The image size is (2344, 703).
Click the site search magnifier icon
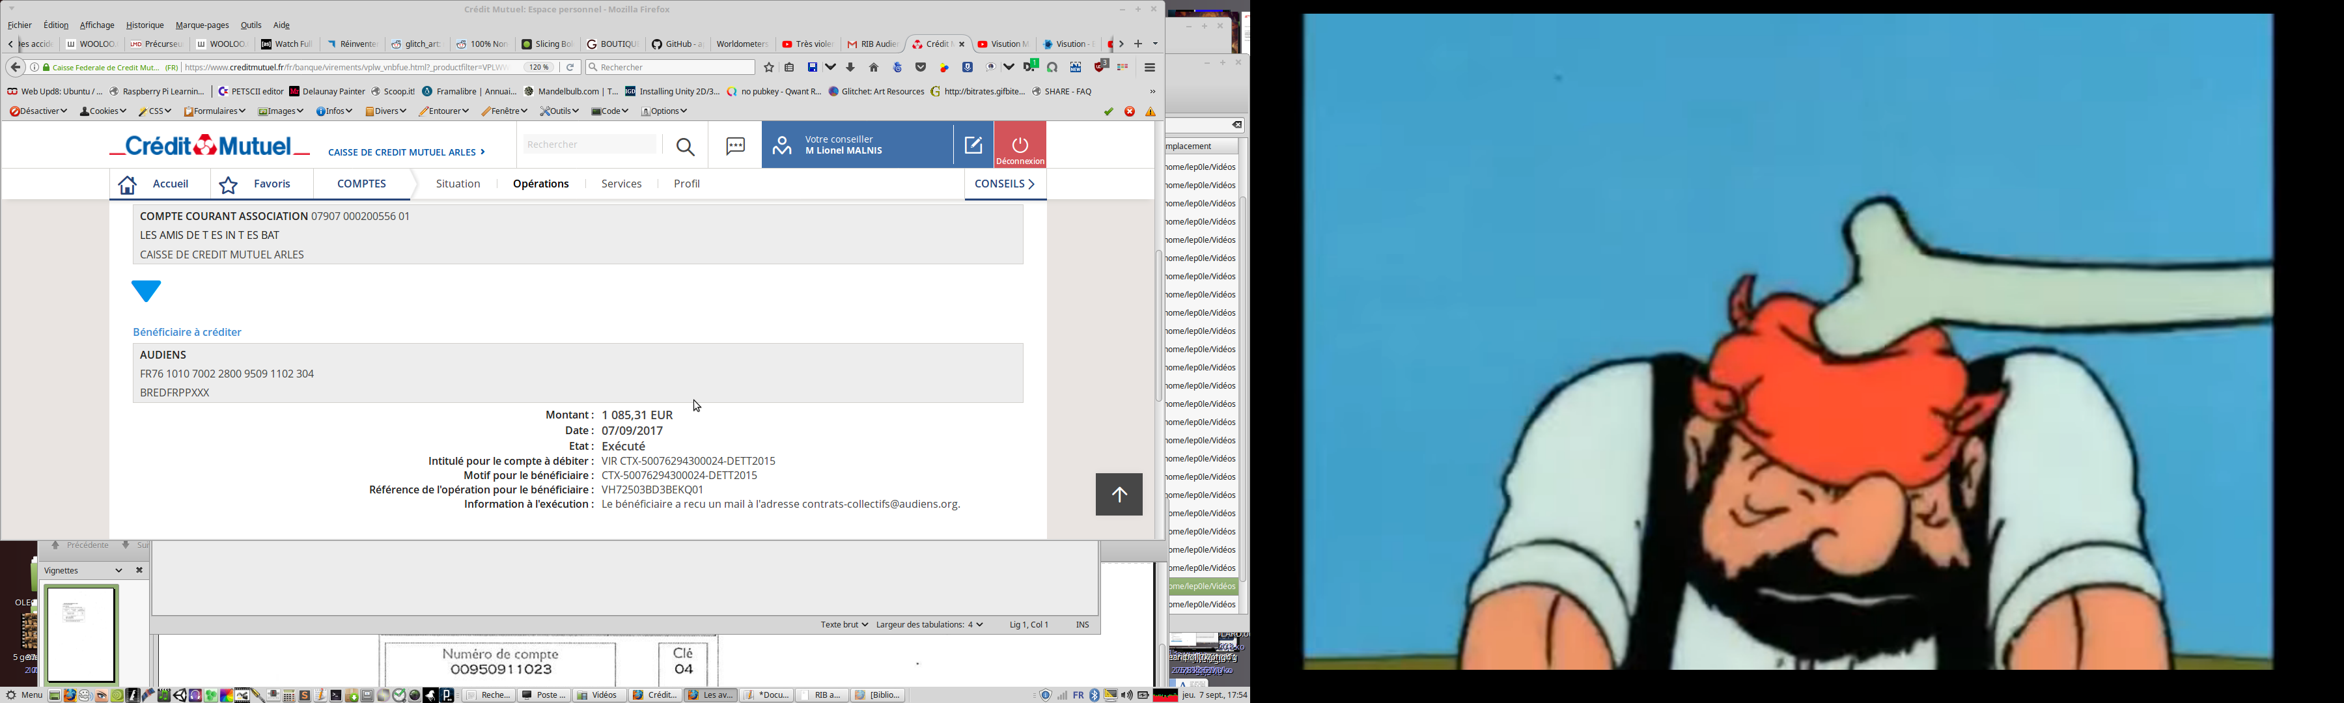coord(685,146)
